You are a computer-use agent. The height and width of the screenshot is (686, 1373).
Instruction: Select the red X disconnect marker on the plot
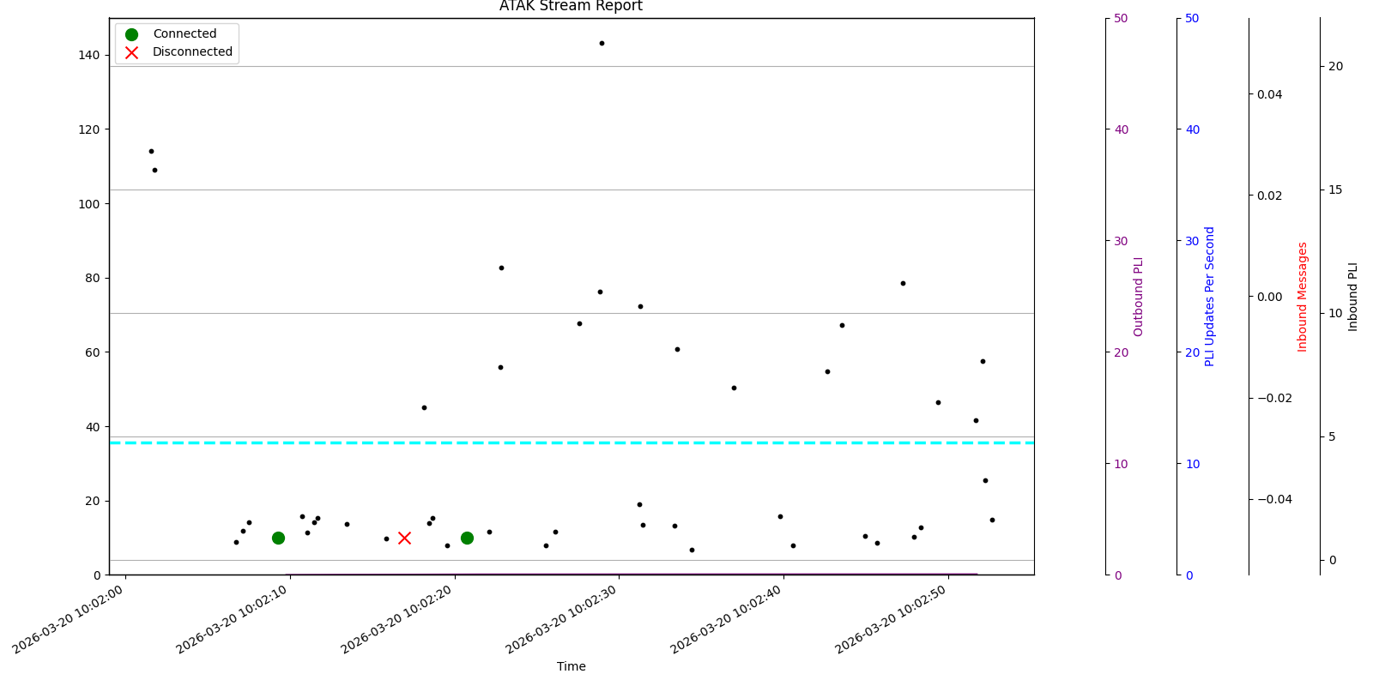click(x=404, y=538)
